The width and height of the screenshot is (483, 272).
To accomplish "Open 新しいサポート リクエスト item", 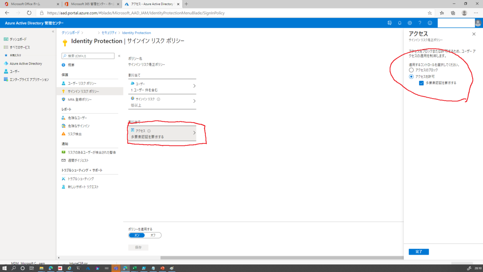I will (x=83, y=187).
